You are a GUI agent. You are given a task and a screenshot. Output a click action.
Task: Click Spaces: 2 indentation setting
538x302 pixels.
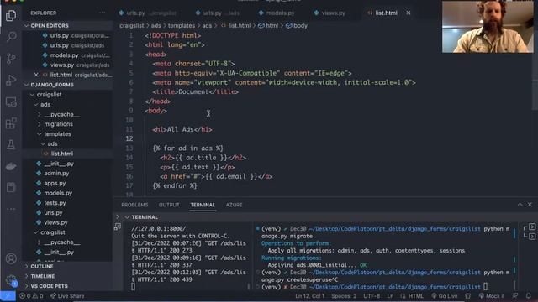click(x=344, y=296)
